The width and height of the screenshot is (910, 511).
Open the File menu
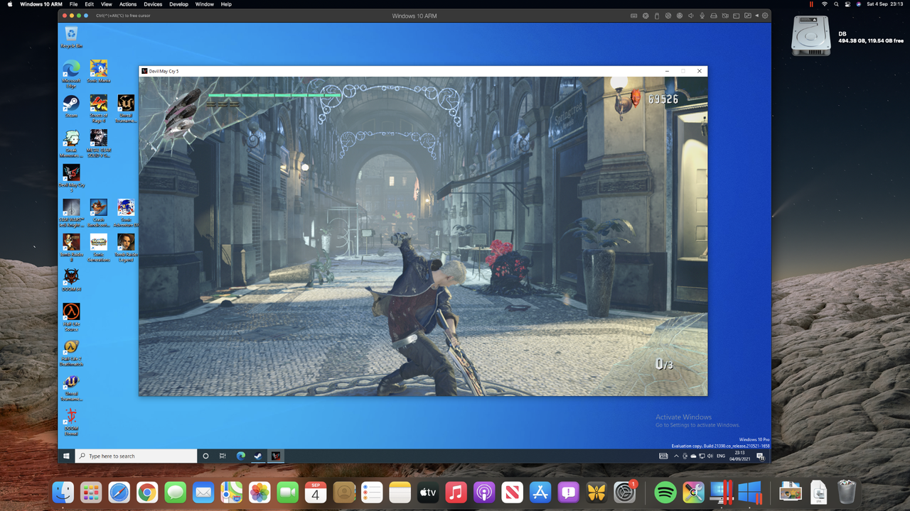point(74,4)
